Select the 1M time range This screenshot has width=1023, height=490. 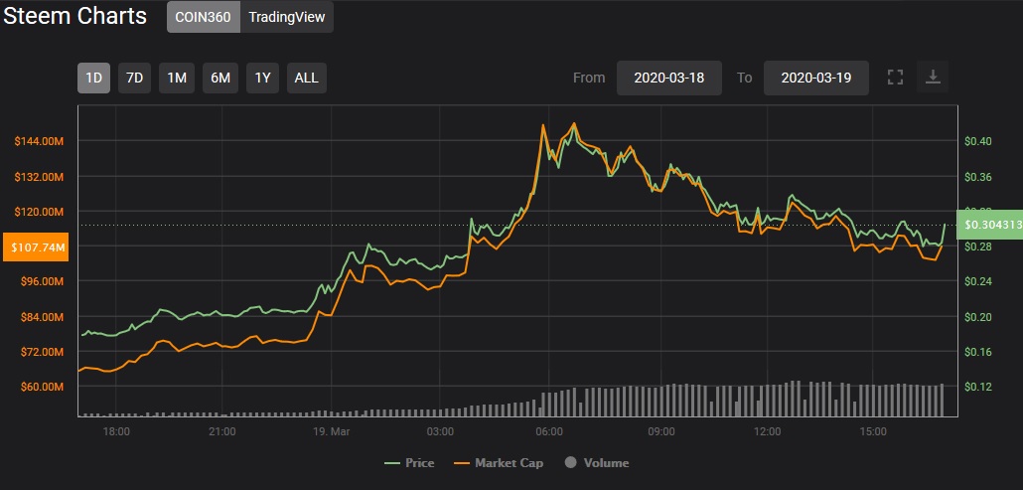pos(177,78)
